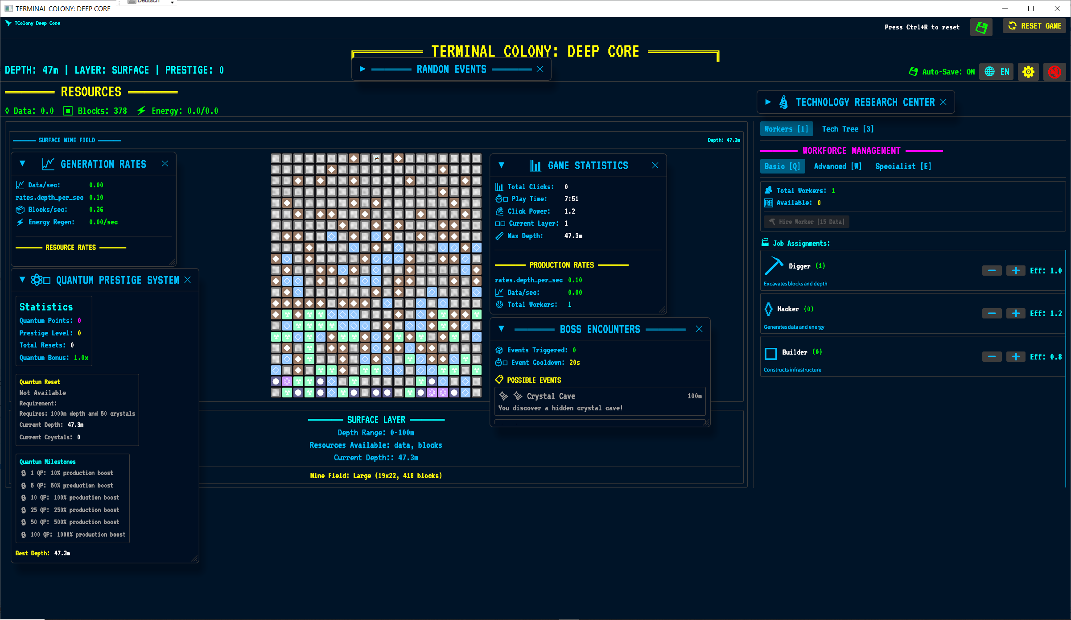
Task: Click the Hacker diamond icon
Action: 769,309
